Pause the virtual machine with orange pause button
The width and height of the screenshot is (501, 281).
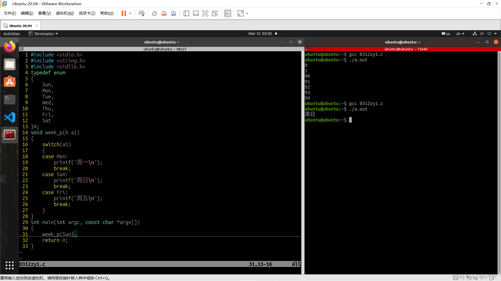pyautogui.click(x=124, y=14)
